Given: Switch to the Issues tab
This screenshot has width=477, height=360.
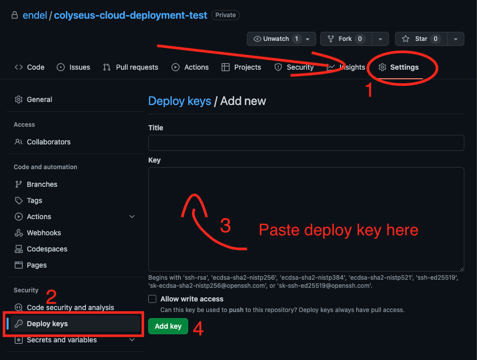Looking at the screenshot, I should (x=73, y=67).
